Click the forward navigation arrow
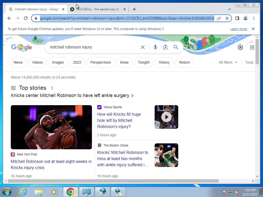 click(x=17, y=18)
